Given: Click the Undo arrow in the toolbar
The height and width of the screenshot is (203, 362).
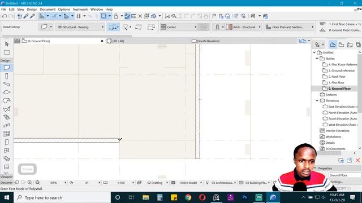Looking at the screenshot, I should coord(4,16).
